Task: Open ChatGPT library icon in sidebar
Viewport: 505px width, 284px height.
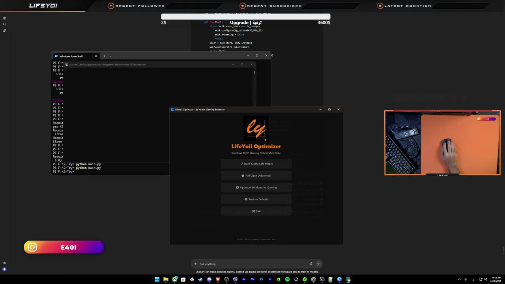Action: pyautogui.click(x=4, y=31)
